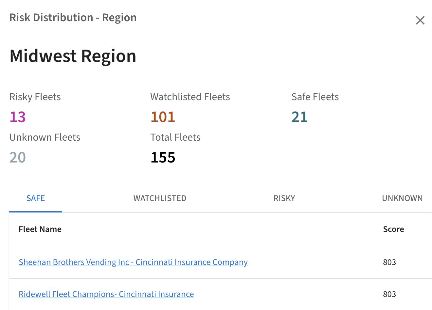This screenshot has height=310, width=432.
Task: Click the Risk Distribution - Region title
Action: pos(73,18)
